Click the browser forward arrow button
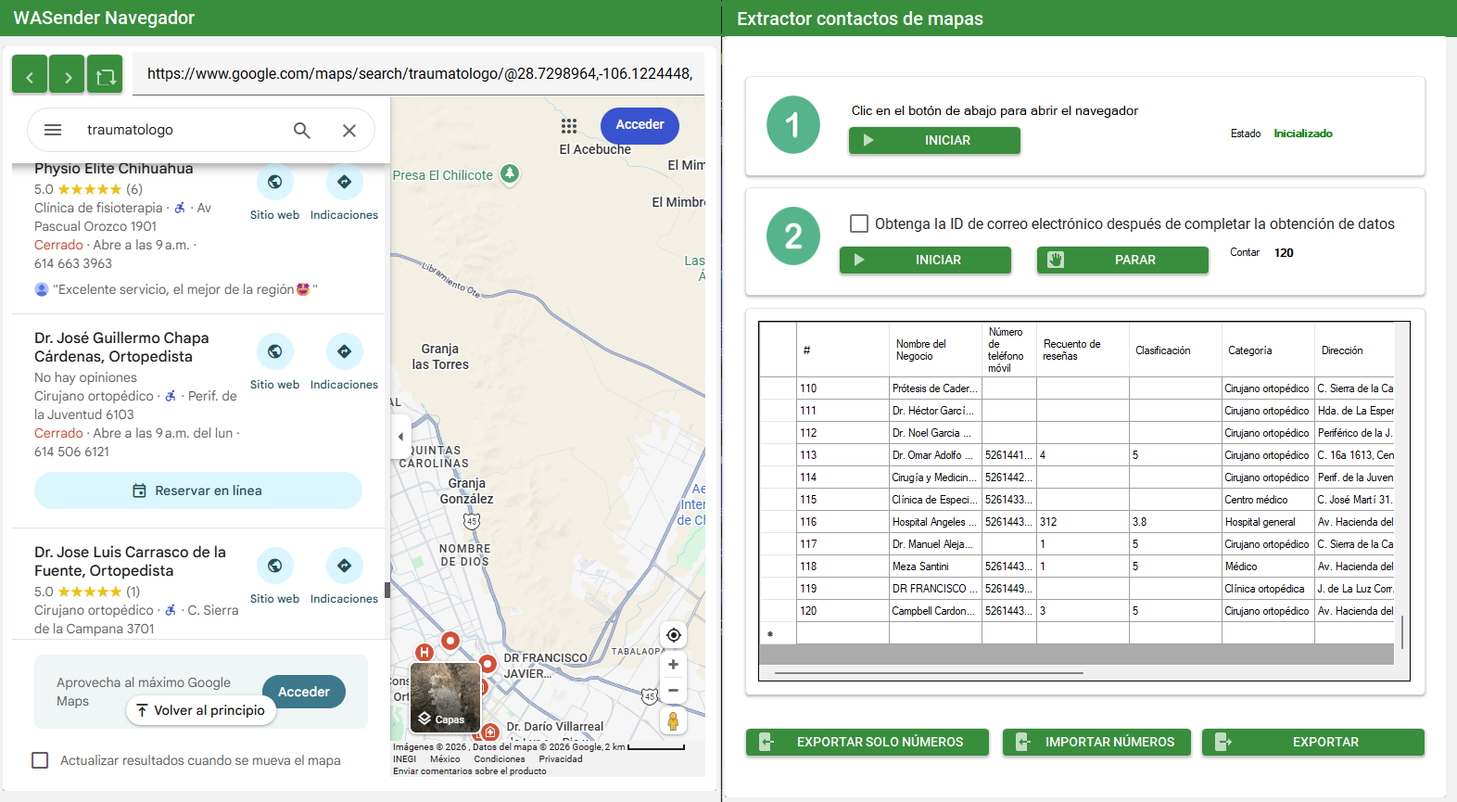 pyautogui.click(x=68, y=75)
